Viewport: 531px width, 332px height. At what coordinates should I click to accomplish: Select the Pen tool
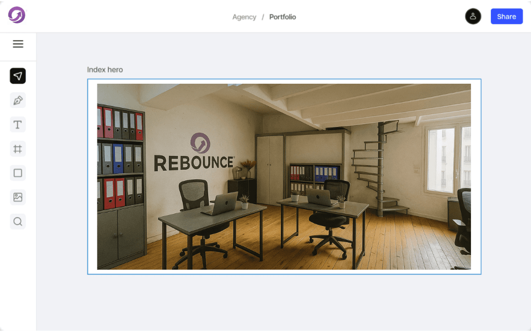point(18,100)
